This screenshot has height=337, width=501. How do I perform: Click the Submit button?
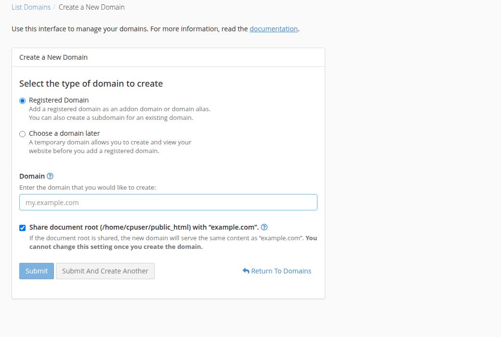37,271
